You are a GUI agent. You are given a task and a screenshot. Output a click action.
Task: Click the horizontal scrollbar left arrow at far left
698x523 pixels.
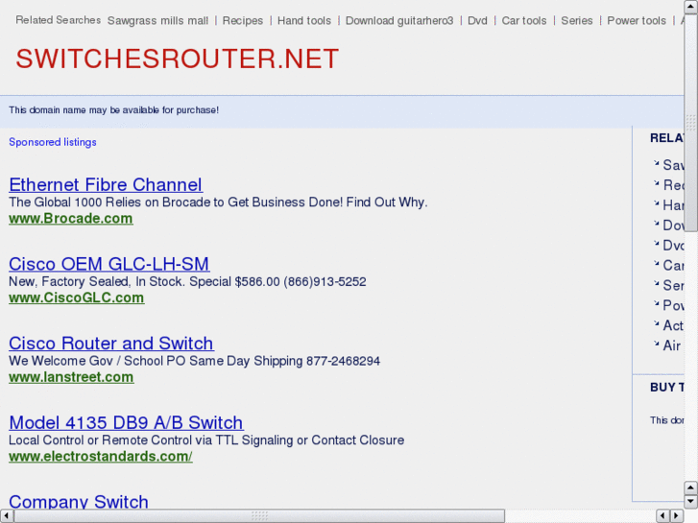tap(7, 516)
